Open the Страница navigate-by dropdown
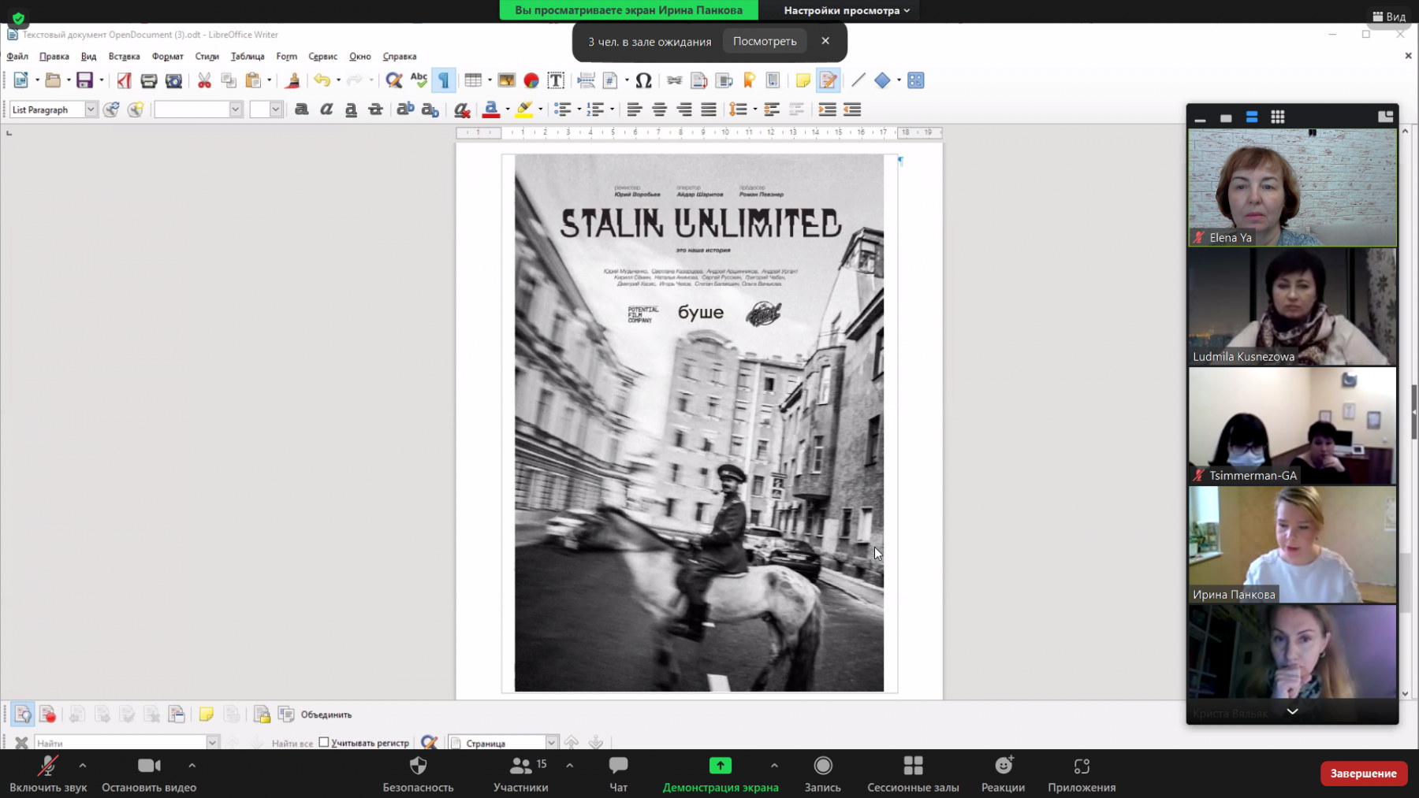 click(552, 742)
